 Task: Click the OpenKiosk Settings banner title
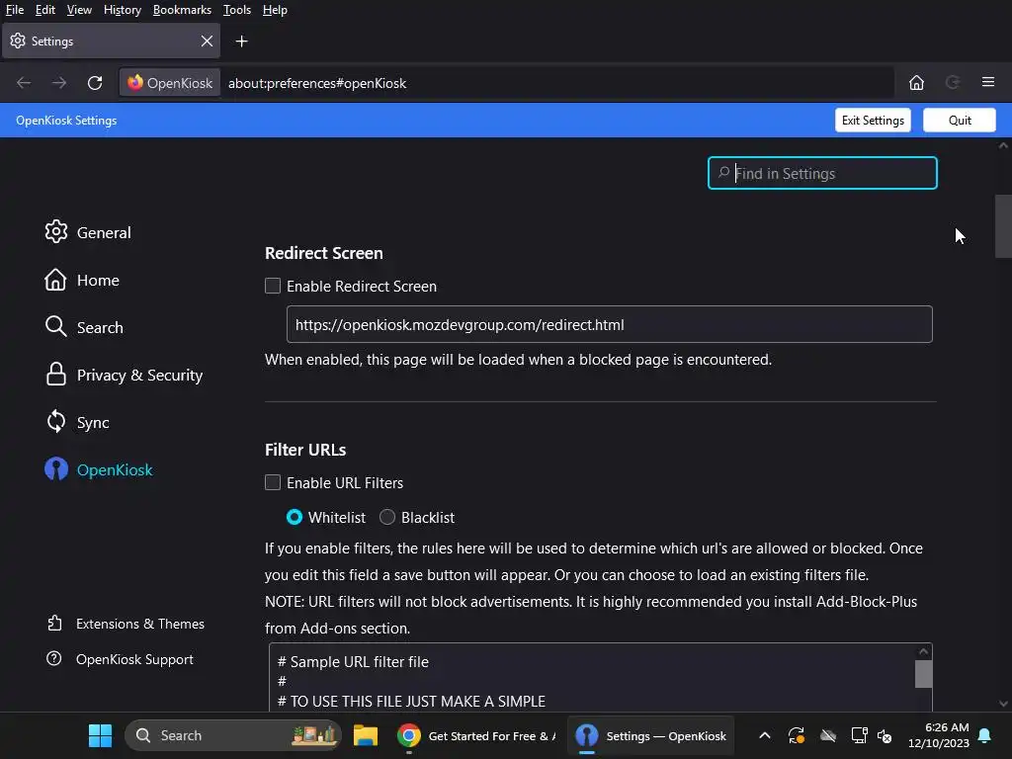coord(66,121)
